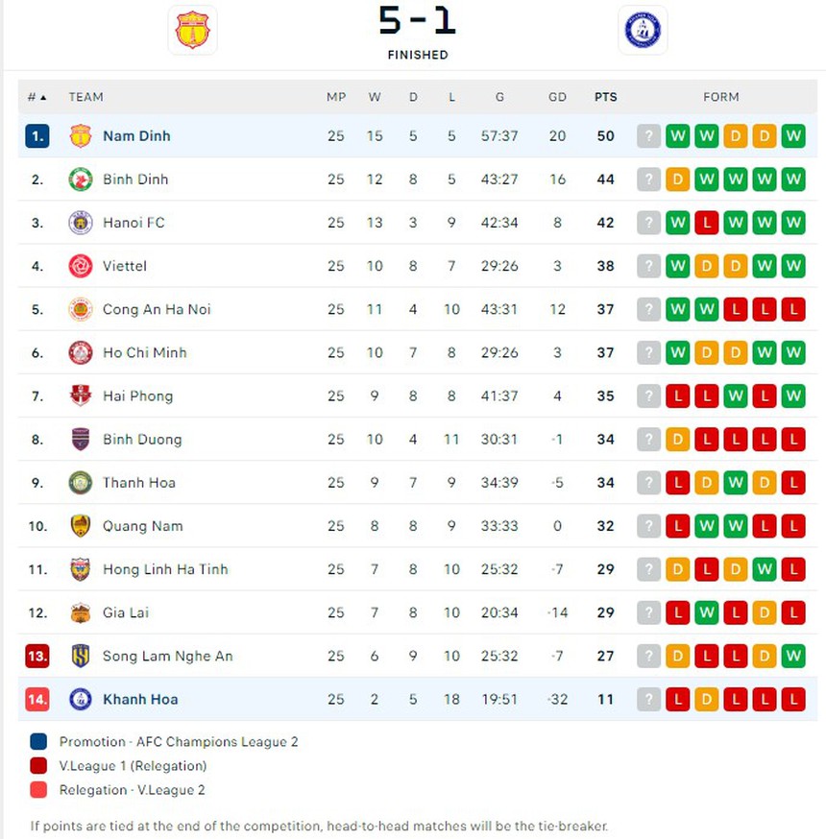Click Thanh Hoa's next fixture placeholder badge
The height and width of the screenshot is (839, 826).
click(648, 482)
